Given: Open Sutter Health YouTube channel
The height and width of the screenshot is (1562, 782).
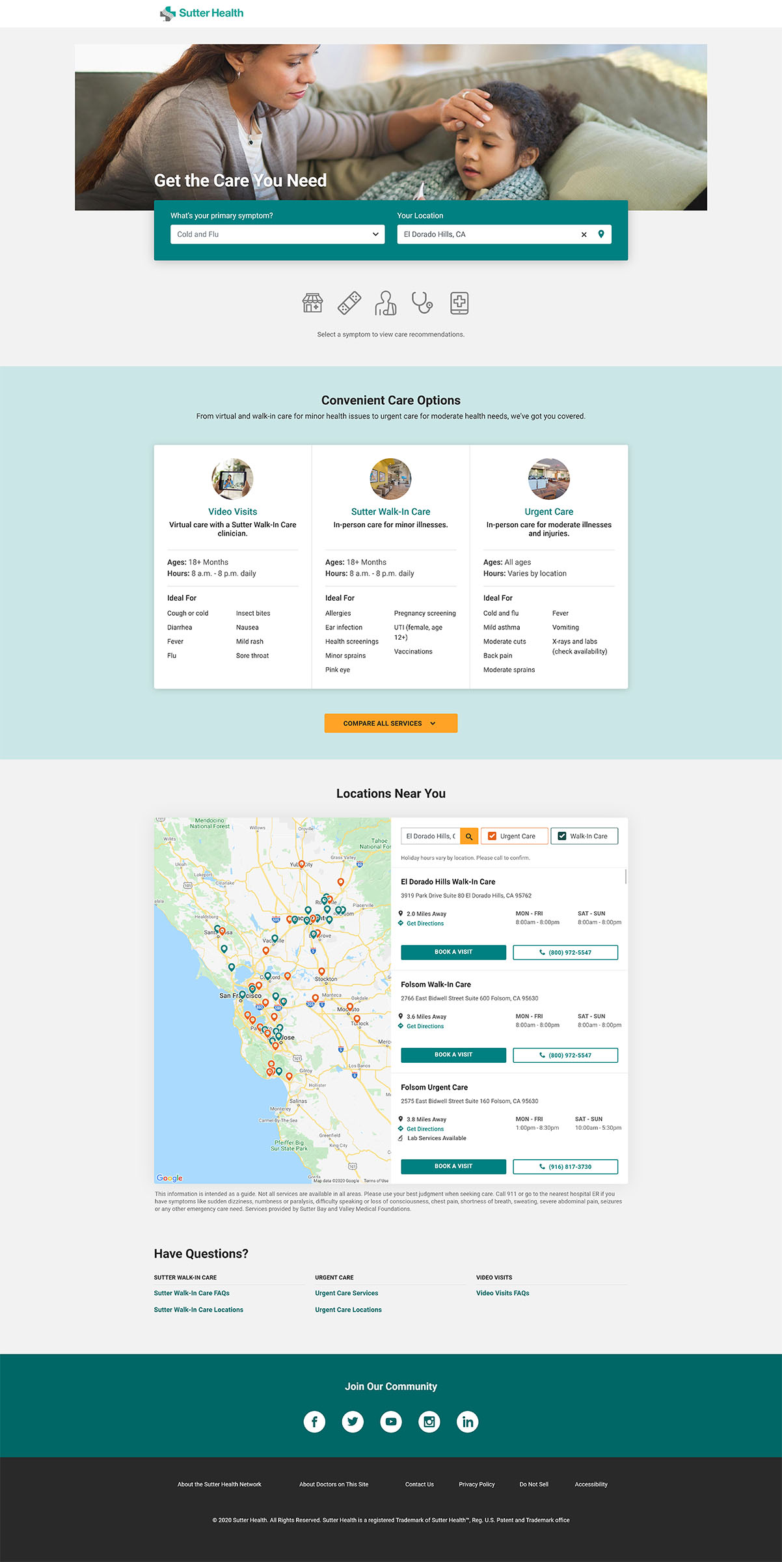Looking at the screenshot, I should tap(391, 1421).
